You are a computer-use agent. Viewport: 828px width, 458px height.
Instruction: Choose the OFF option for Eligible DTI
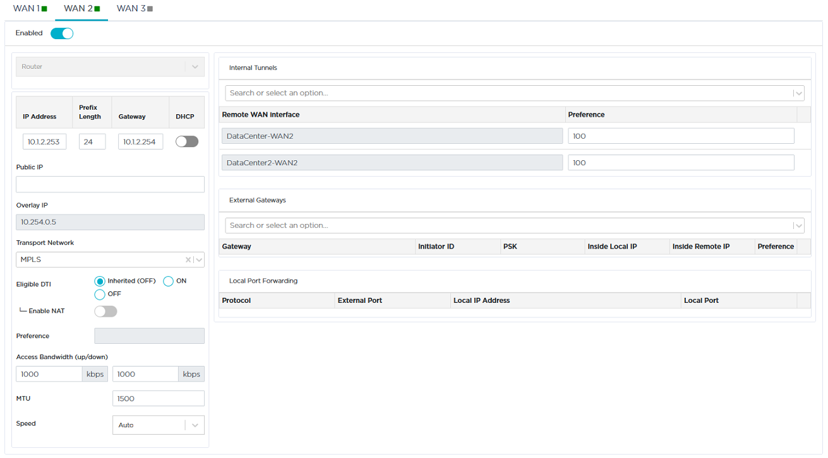point(99,295)
